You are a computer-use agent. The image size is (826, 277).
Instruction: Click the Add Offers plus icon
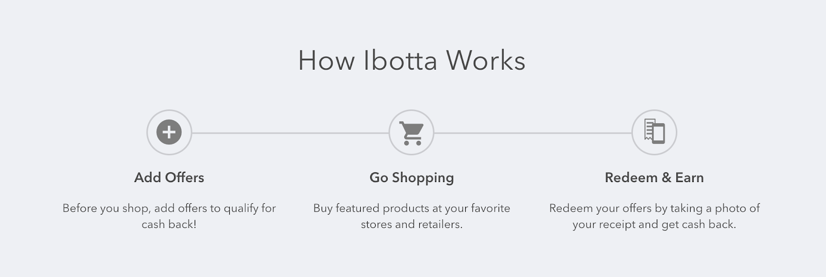[169, 132]
